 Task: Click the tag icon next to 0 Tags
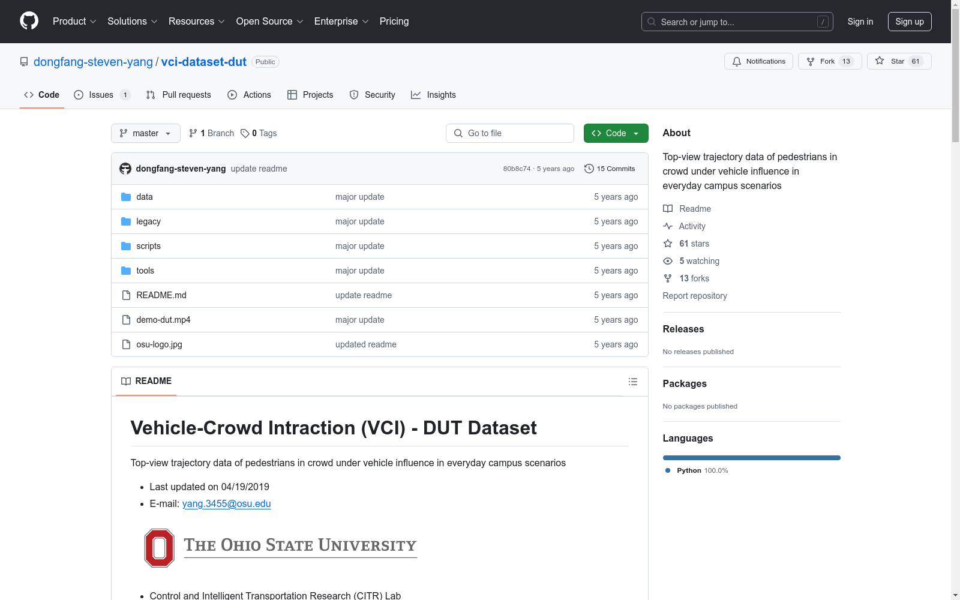pyautogui.click(x=245, y=133)
